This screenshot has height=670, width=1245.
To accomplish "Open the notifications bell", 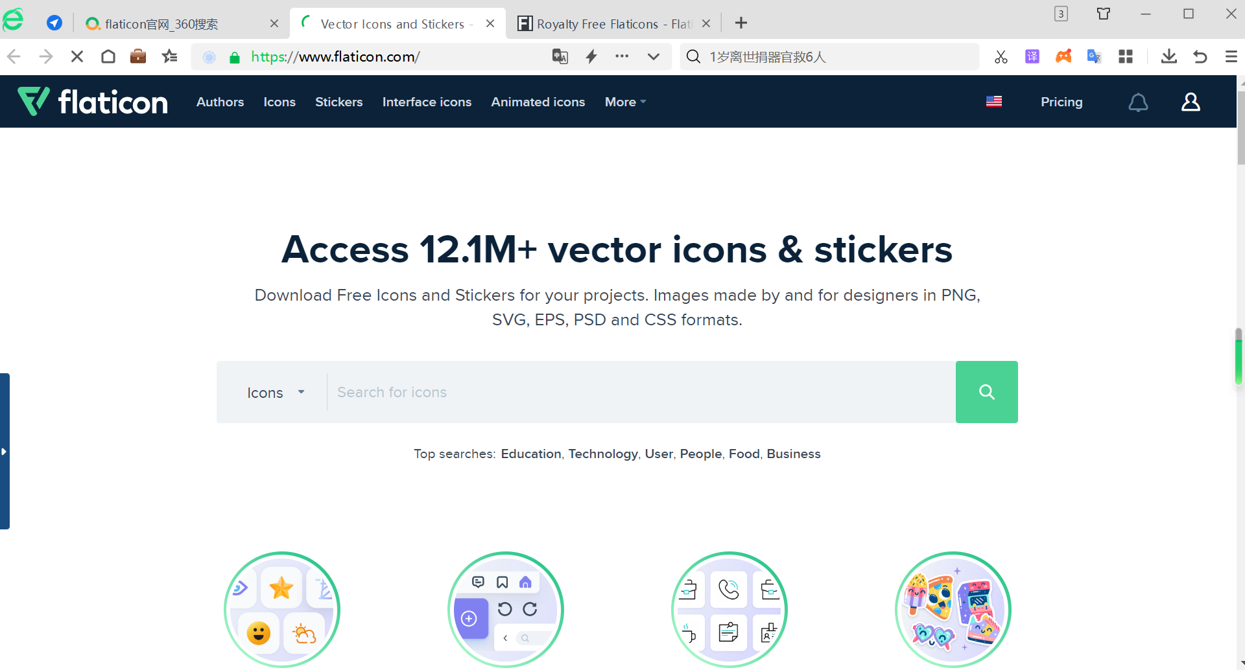I will point(1138,102).
